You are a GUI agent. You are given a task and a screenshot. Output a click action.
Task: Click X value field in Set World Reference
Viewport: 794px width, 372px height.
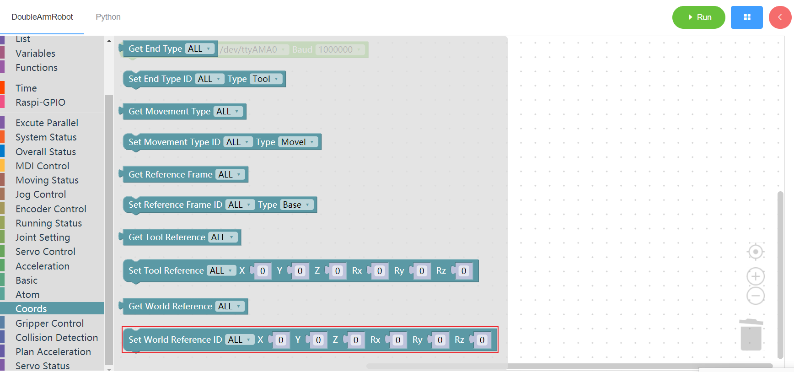(281, 340)
